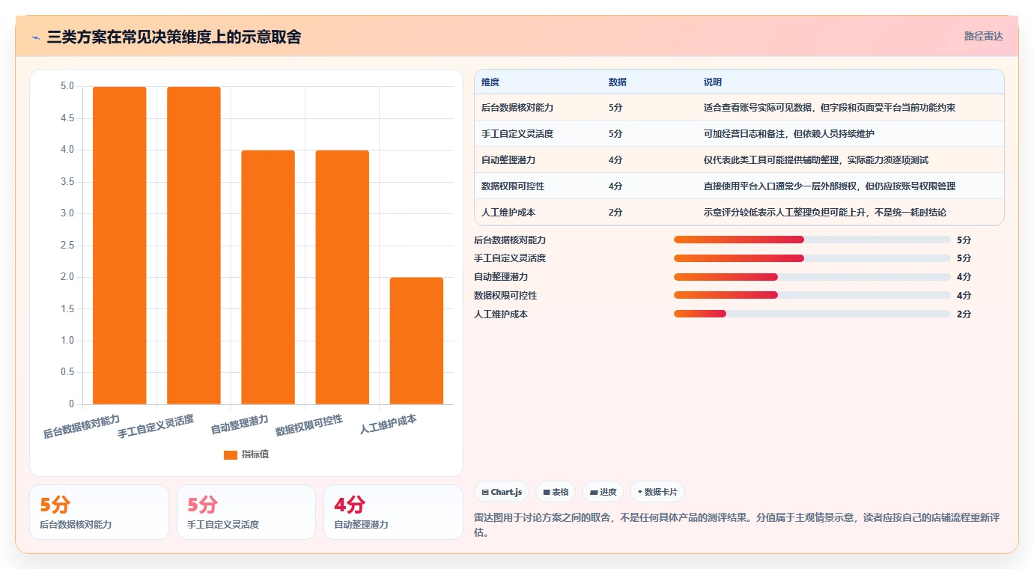This screenshot has width=1034, height=569.
Task: Click the footnote starting 雷达图用于讨论方案
Action: pyautogui.click(x=737, y=525)
